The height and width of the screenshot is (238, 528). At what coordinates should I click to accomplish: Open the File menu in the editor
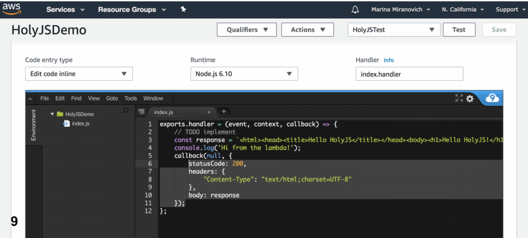point(45,98)
